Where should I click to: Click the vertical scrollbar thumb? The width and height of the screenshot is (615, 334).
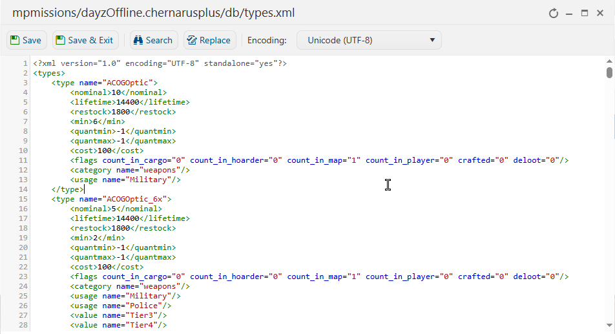[x=609, y=73]
